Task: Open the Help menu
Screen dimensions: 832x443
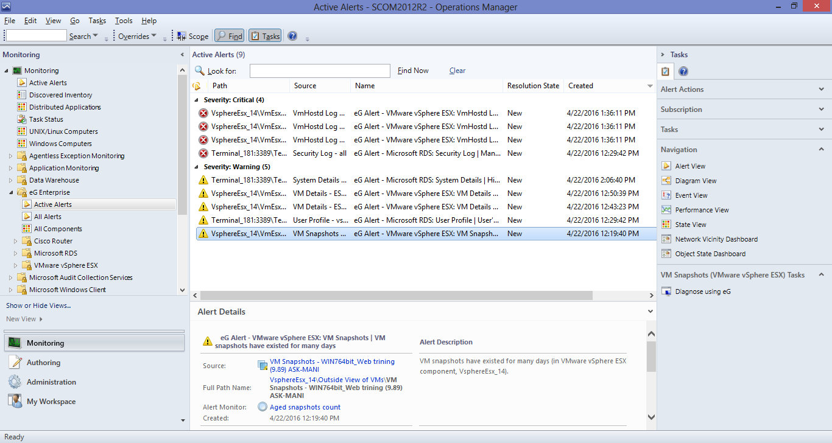Action: click(x=149, y=21)
